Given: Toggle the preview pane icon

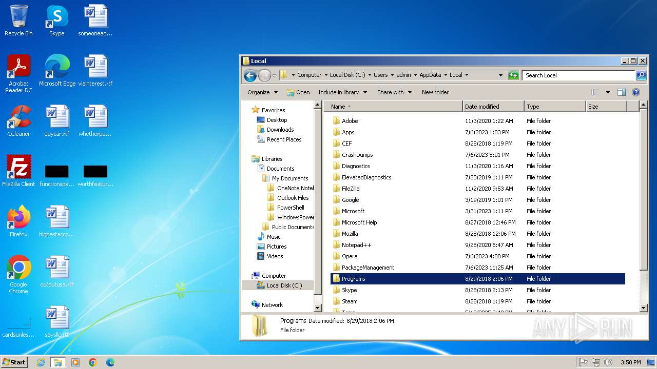Looking at the screenshot, I should (622, 92).
